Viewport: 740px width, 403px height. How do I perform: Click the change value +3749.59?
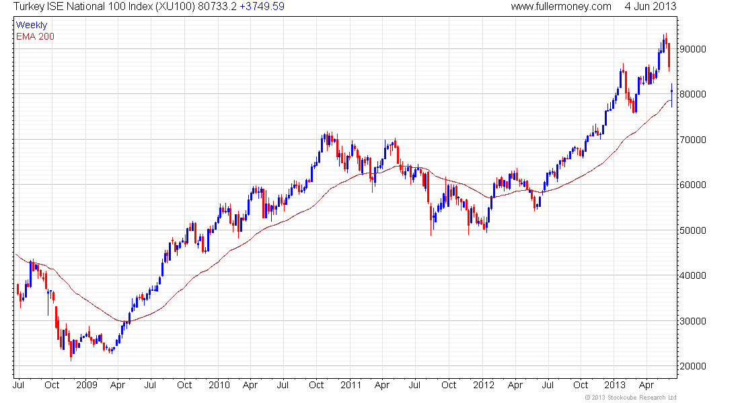coord(262,7)
